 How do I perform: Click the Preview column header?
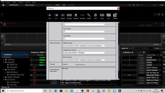(40, 55)
